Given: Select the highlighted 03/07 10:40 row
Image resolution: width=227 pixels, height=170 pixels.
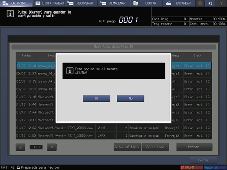Looking at the screenshot, I should (x=114, y=66).
